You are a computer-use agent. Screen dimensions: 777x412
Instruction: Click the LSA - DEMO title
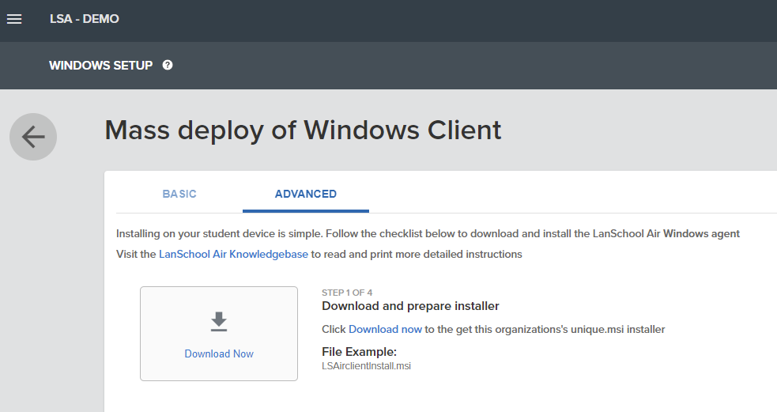click(x=85, y=19)
